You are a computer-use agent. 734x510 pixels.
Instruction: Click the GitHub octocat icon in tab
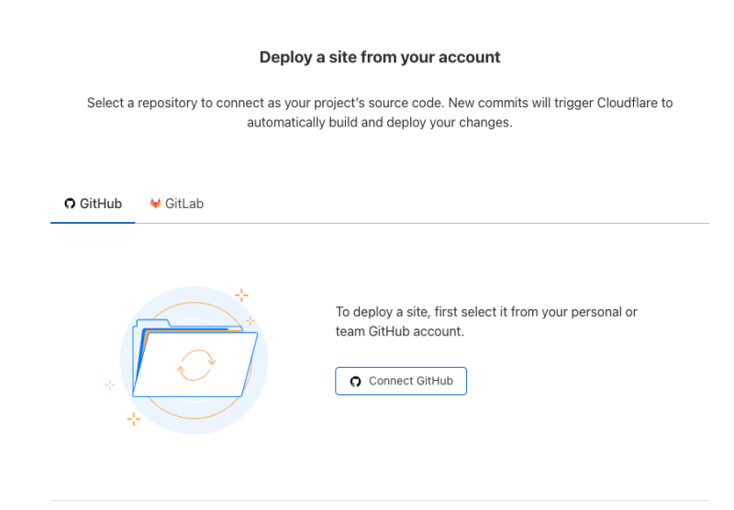[70, 204]
